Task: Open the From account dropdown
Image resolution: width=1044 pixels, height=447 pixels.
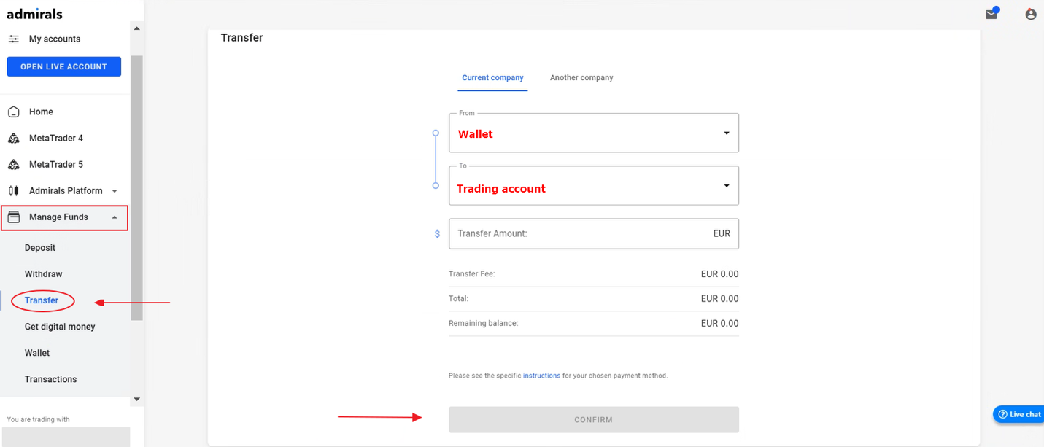Action: coord(594,133)
